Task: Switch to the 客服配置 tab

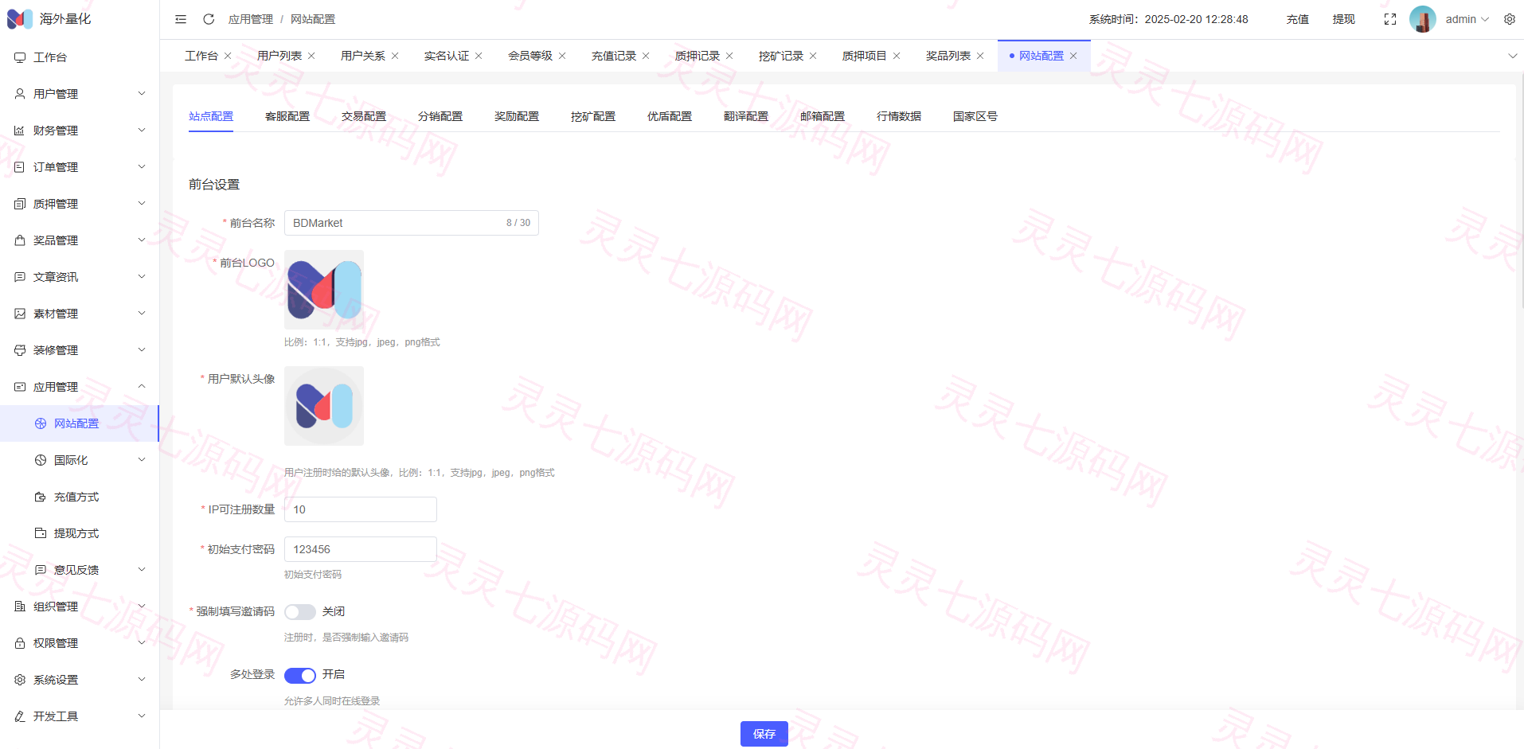Action: coord(287,116)
